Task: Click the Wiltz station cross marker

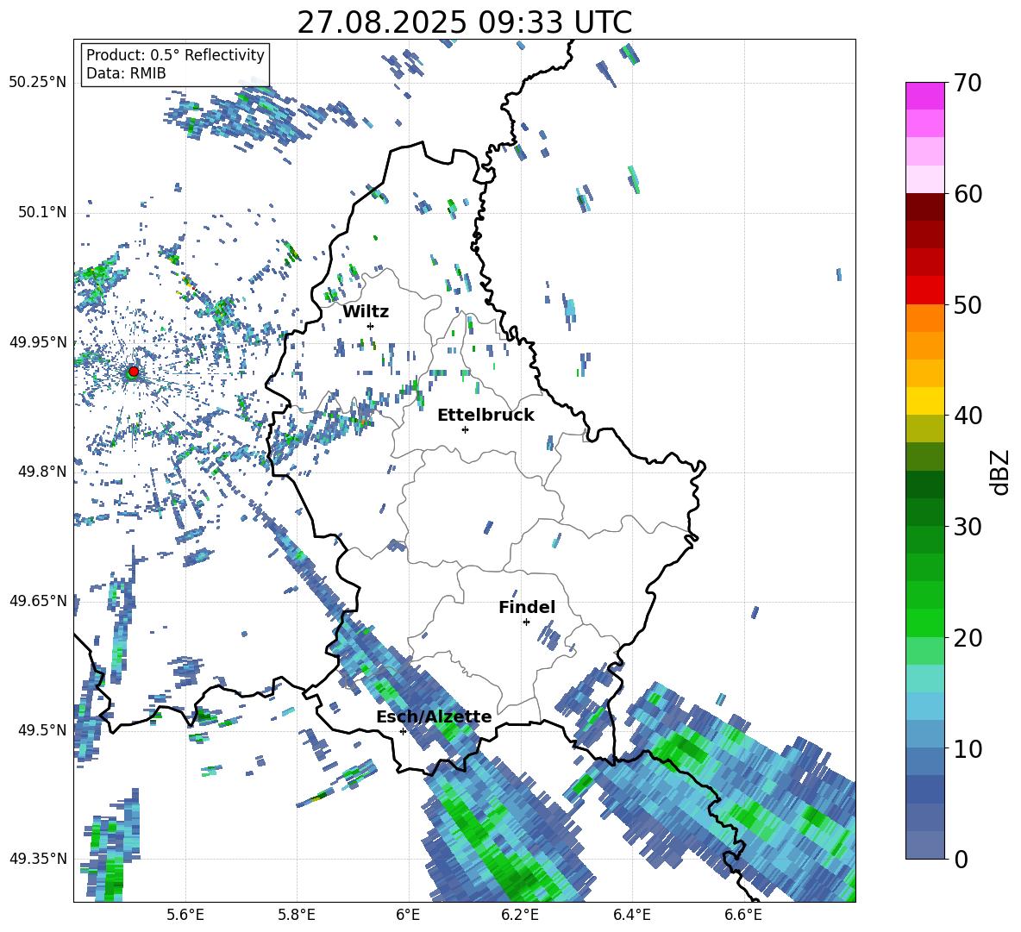Action: pos(371,326)
